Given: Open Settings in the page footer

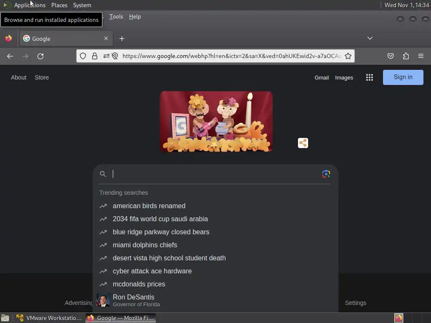Looking at the screenshot, I should tap(355, 303).
